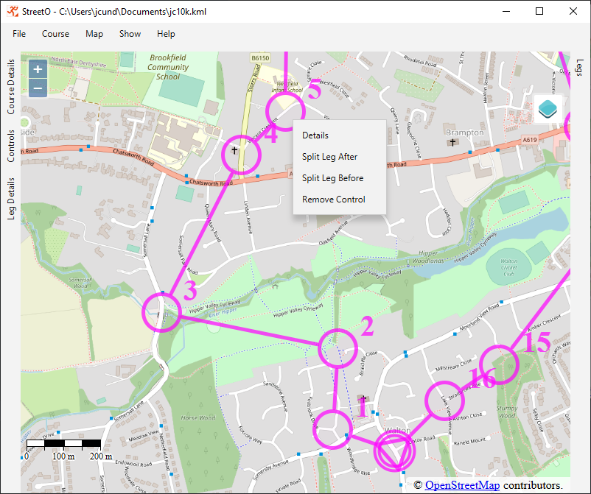
Task: Choose Remove Control from context menu
Action: coord(333,200)
